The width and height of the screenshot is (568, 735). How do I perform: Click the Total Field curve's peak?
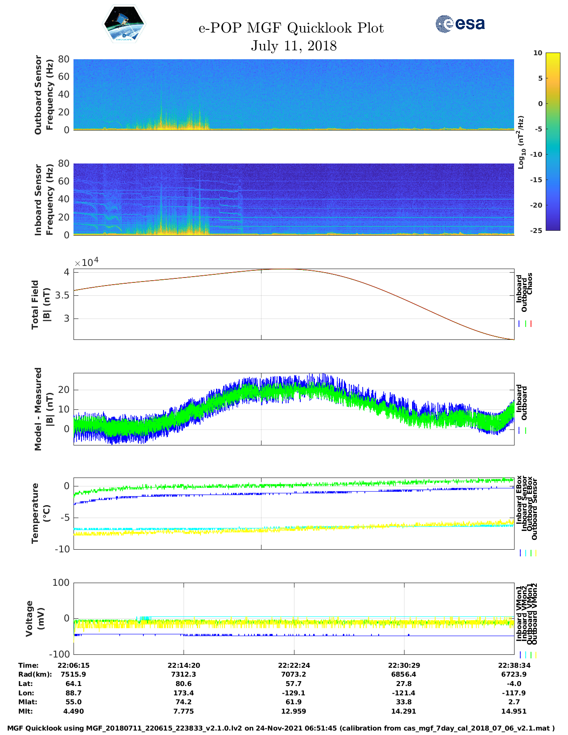pyautogui.click(x=285, y=269)
